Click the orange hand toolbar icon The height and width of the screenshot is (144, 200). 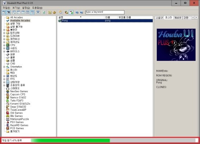coord(55,12)
